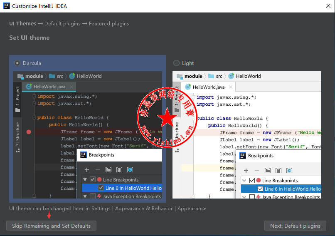Toggle Line 6 checkbox in Light preview
The width and height of the screenshot is (335, 236).
[260, 189]
